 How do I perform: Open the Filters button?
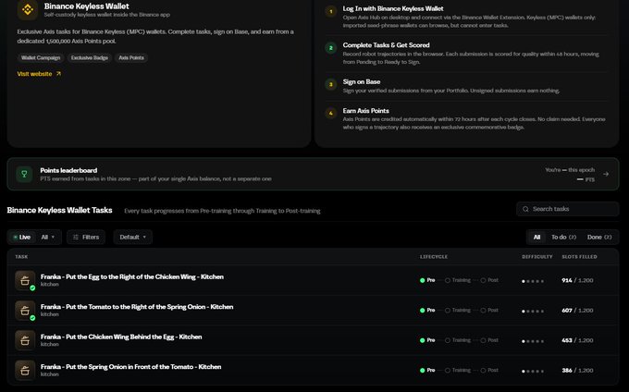click(x=86, y=237)
